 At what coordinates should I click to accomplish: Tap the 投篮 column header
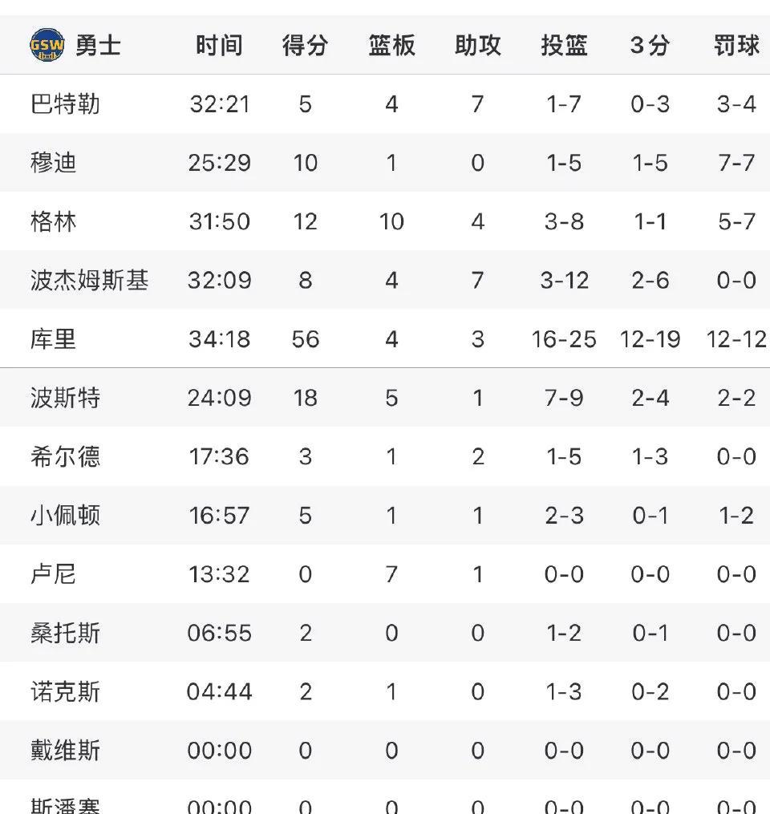(564, 45)
